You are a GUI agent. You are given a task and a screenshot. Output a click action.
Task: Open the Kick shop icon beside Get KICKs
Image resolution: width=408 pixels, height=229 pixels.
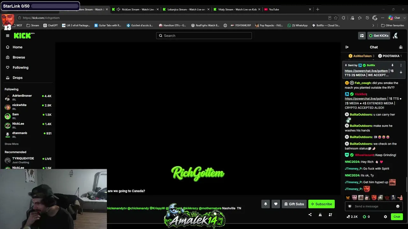pyautogui.click(x=362, y=36)
